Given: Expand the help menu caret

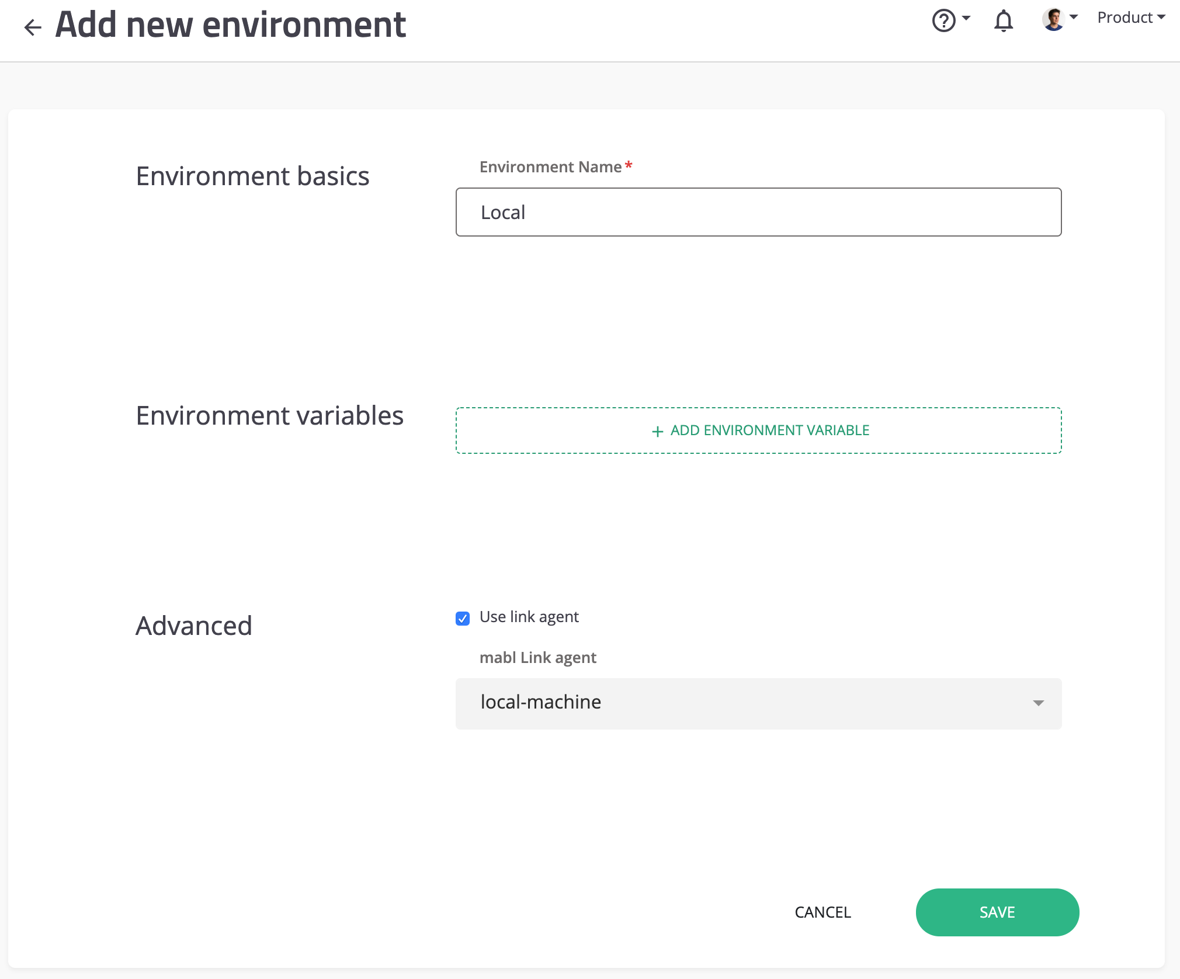Looking at the screenshot, I should (x=966, y=18).
